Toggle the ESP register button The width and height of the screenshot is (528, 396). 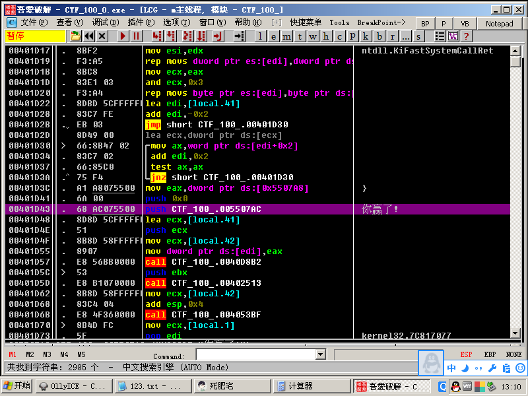pos(466,354)
